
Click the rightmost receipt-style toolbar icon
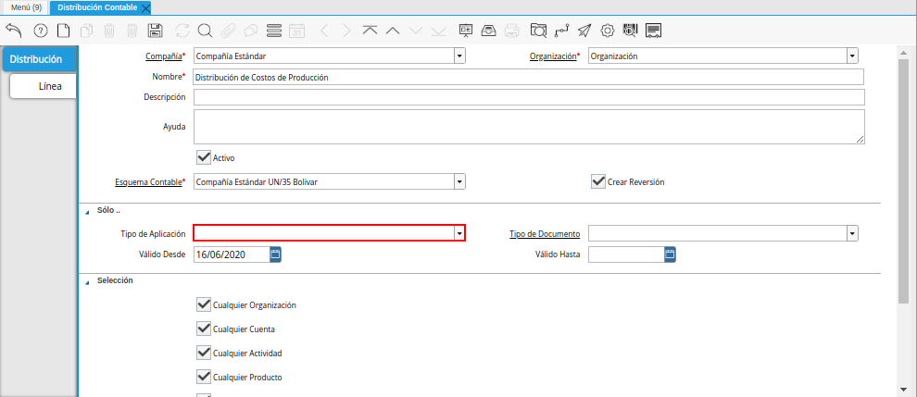[654, 31]
